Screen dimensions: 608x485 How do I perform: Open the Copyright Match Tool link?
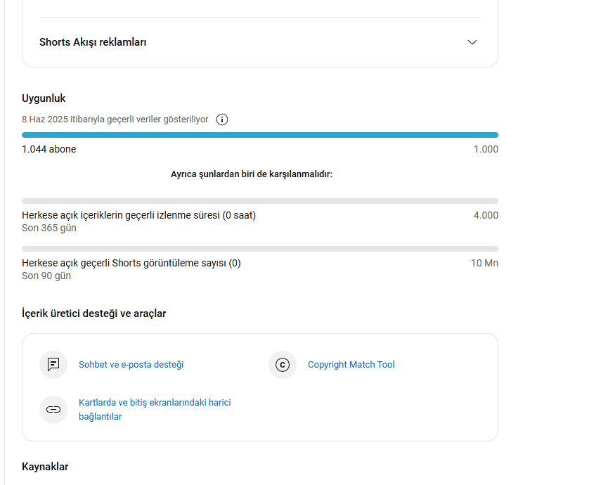point(351,364)
